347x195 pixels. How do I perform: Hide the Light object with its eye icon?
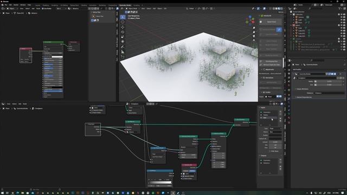(x=342, y=19)
